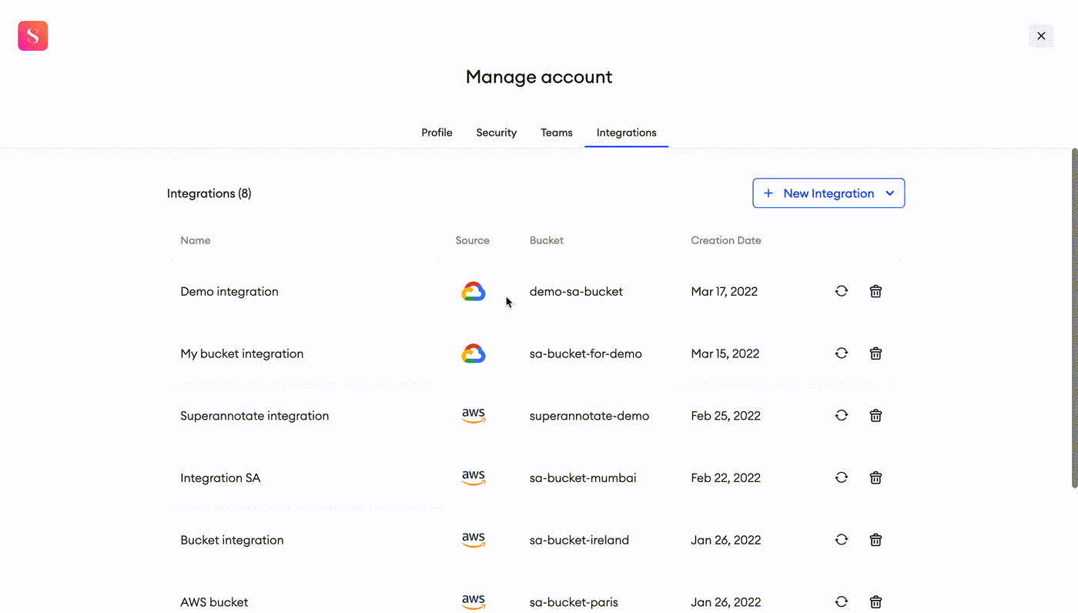Select the Demo integration name
This screenshot has height=613, width=1078.
[x=229, y=291]
